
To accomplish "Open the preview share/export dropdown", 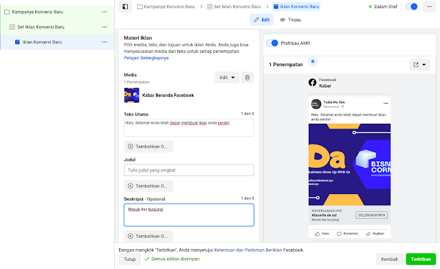I will click(420, 65).
